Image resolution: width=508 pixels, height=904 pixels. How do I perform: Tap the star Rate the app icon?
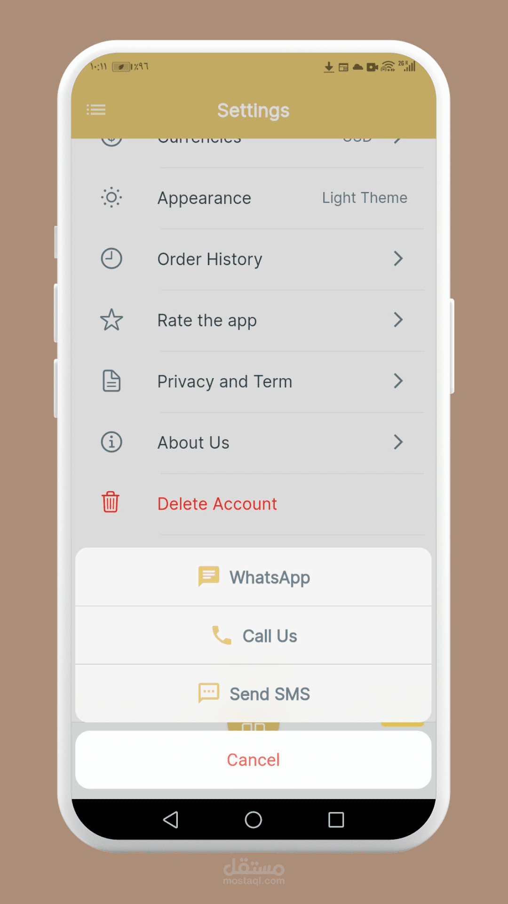click(111, 320)
